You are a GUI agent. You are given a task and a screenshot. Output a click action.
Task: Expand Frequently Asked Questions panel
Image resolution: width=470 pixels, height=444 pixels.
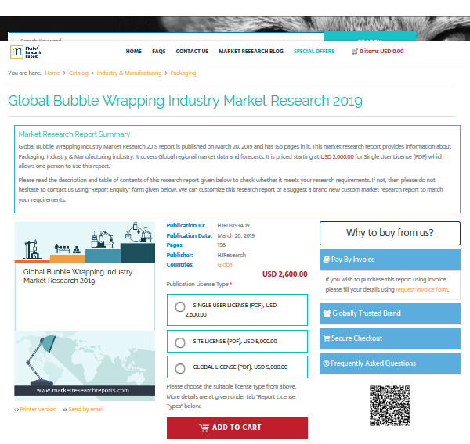click(389, 363)
